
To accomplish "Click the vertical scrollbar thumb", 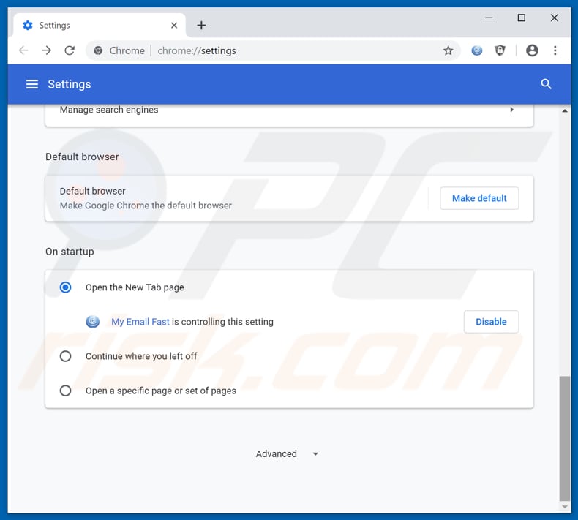I will (564, 438).
